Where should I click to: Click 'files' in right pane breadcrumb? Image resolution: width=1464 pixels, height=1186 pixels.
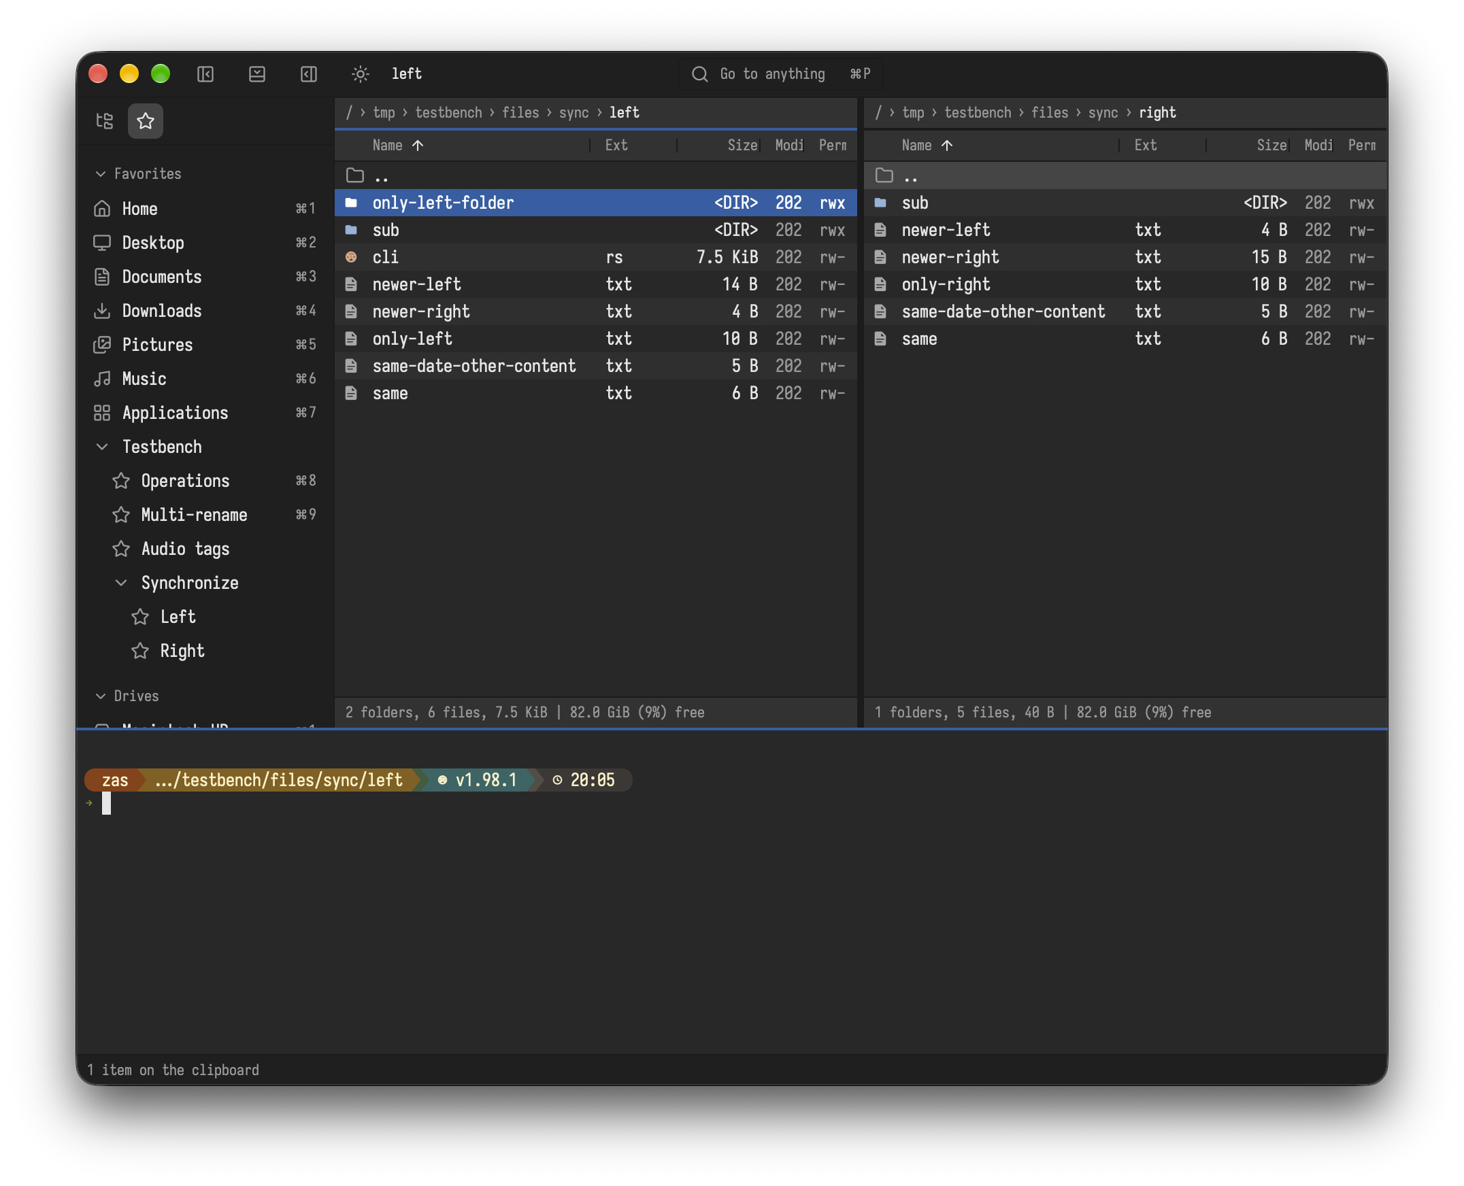[1050, 113]
